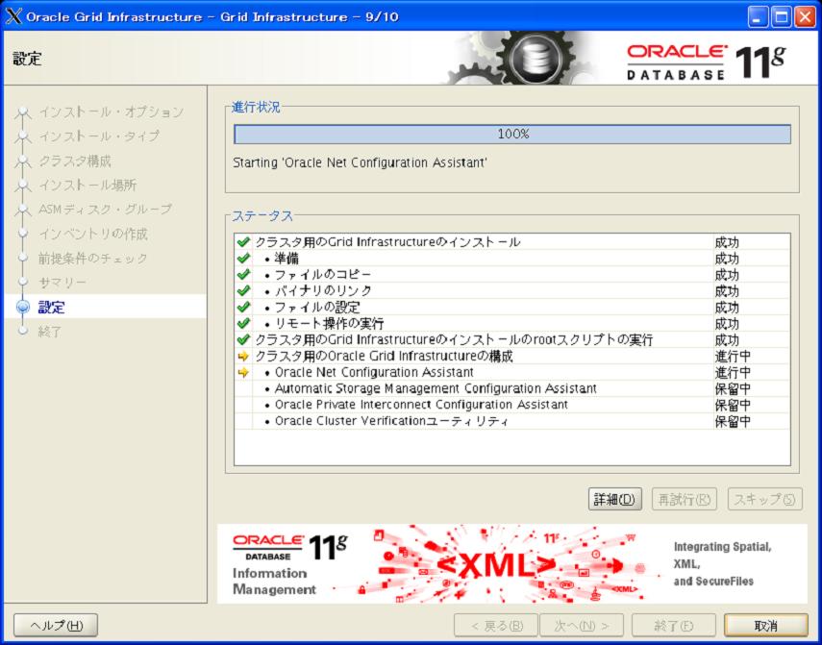Click green checkmark beside ファイルの設定 row

pyautogui.click(x=243, y=307)
